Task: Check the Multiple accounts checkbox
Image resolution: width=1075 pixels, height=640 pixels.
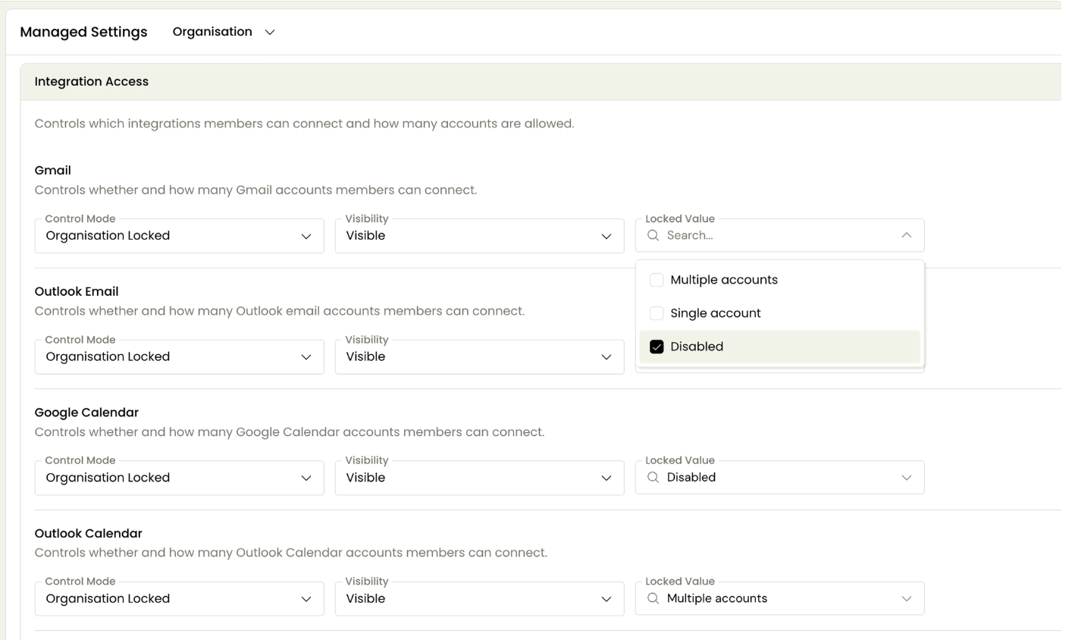Action: [x=657, y=280]
